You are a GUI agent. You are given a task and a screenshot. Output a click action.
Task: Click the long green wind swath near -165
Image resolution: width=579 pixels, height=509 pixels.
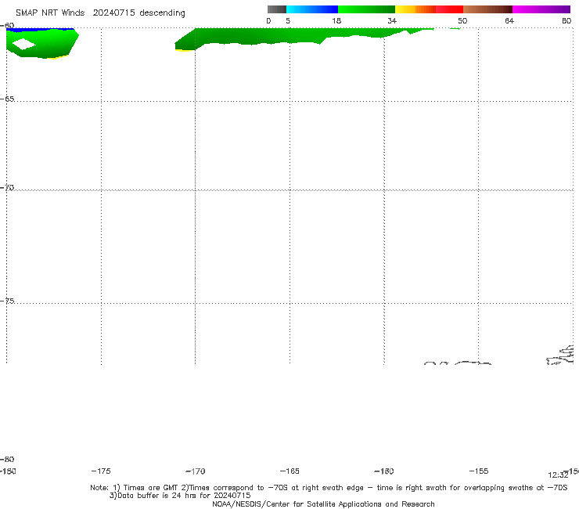point(289,36)
